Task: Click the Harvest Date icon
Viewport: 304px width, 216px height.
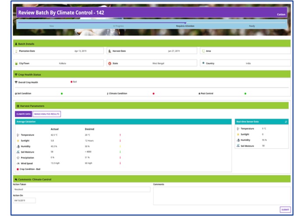Action: tap(109, 51)
